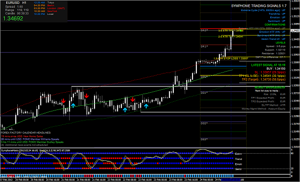Click the Support : 1.32119 value
Image resolution: width=300 pixels, height=182 pixels.
275,50
